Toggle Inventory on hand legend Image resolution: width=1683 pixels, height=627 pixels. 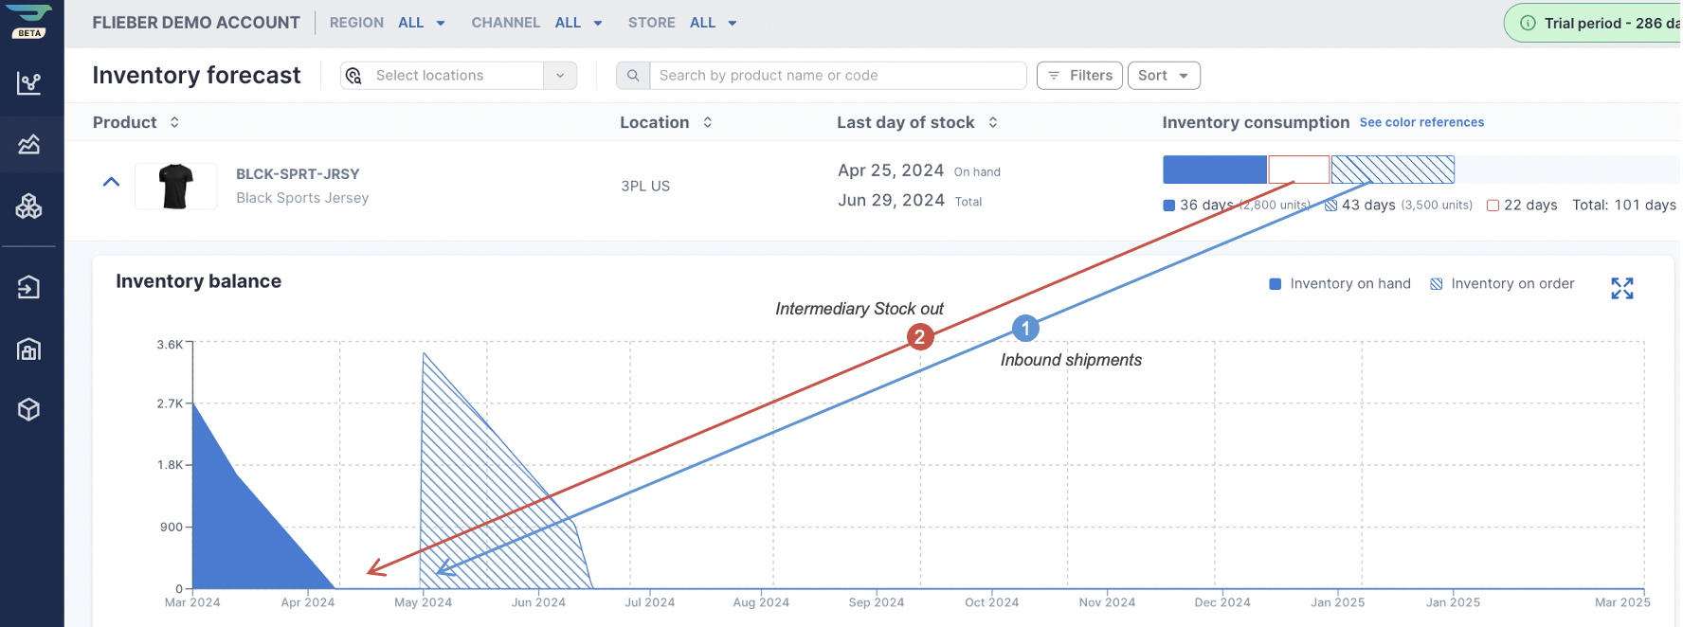pos(1339,284)
